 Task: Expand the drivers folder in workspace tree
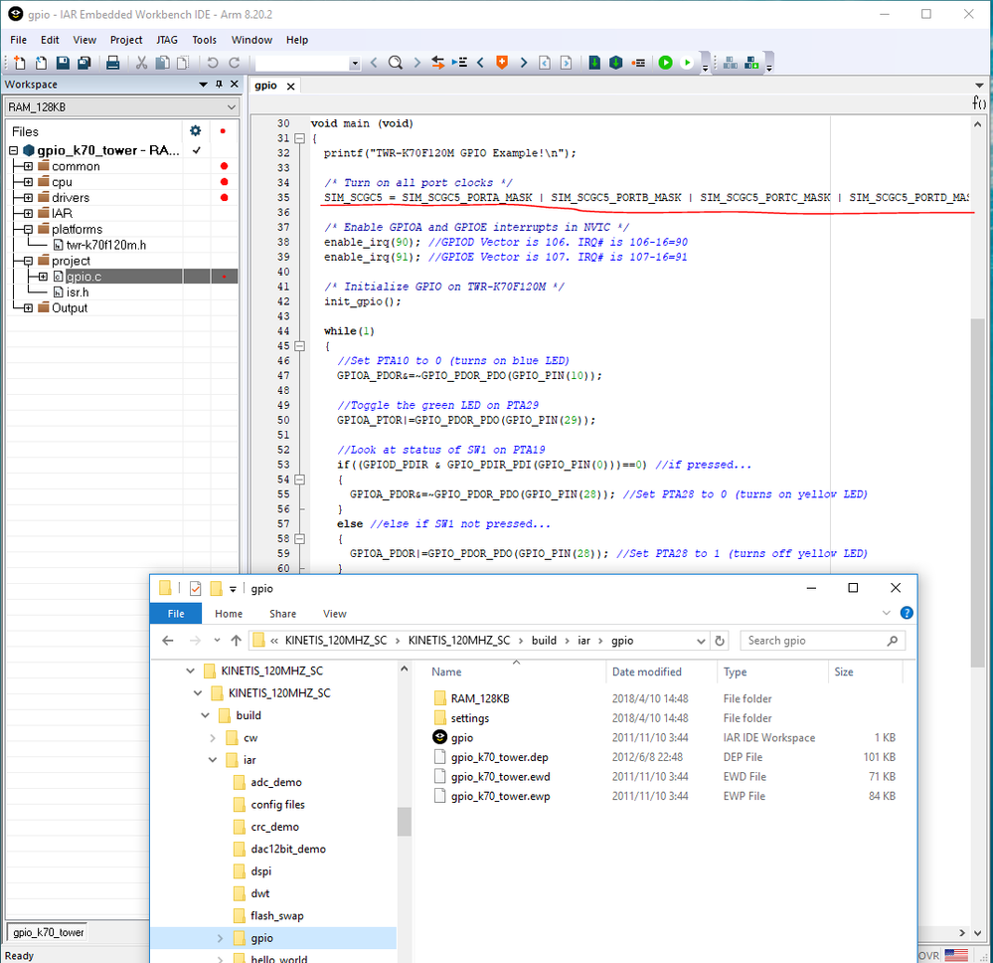pos(28,198)
